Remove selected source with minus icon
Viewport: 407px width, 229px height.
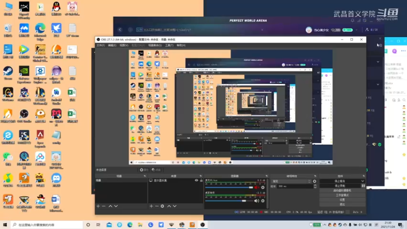157,206
